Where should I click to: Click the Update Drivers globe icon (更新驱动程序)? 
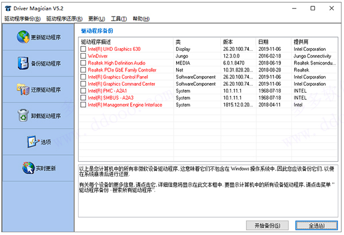click(24, 37)
